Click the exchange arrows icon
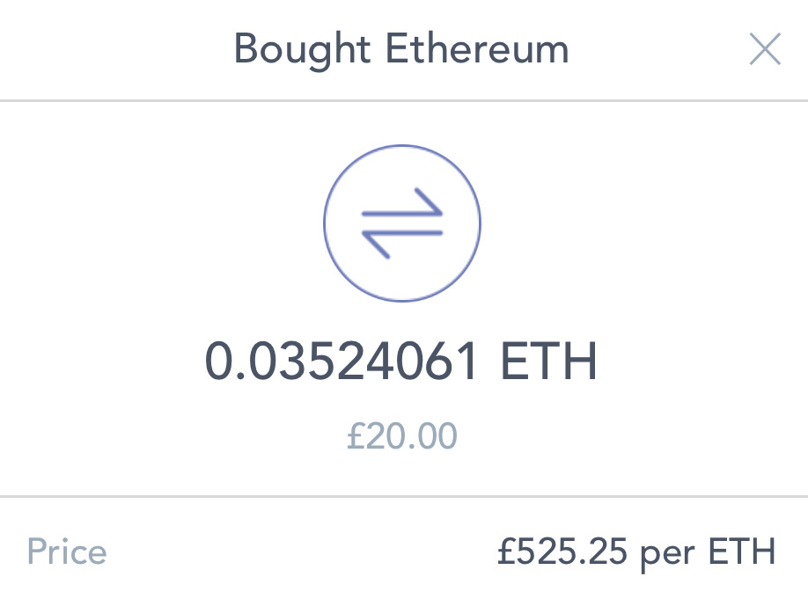Image resolution: width=808 pixels, height=599 pixels. pos(402,222)
